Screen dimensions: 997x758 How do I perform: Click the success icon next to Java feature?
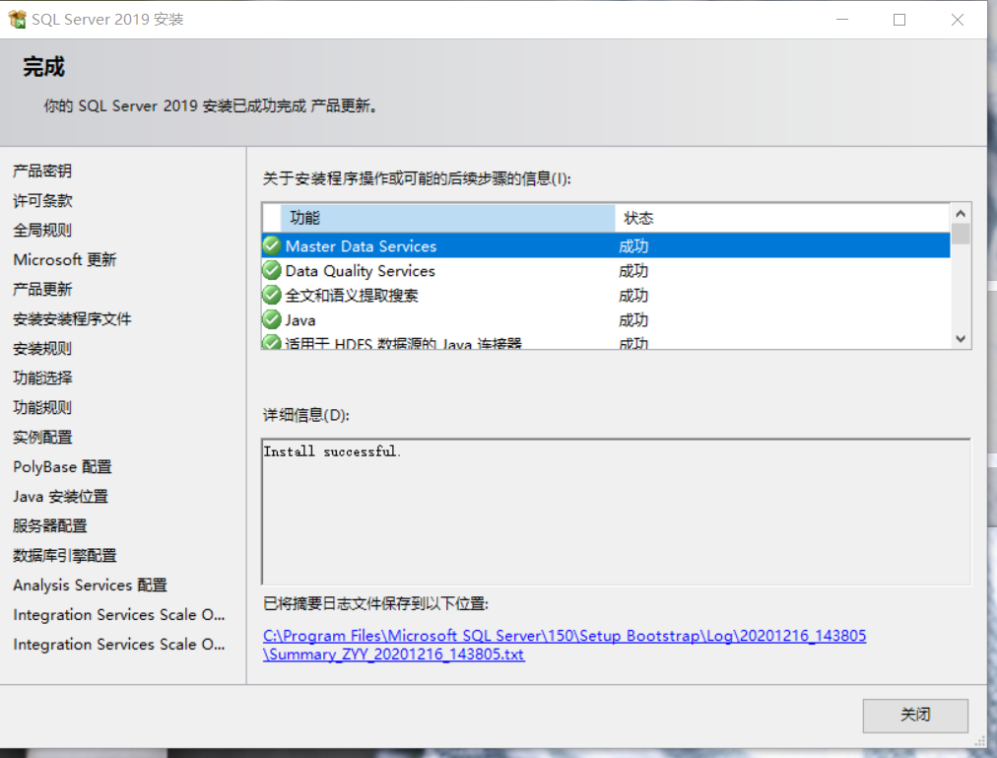tap(271, 319)
